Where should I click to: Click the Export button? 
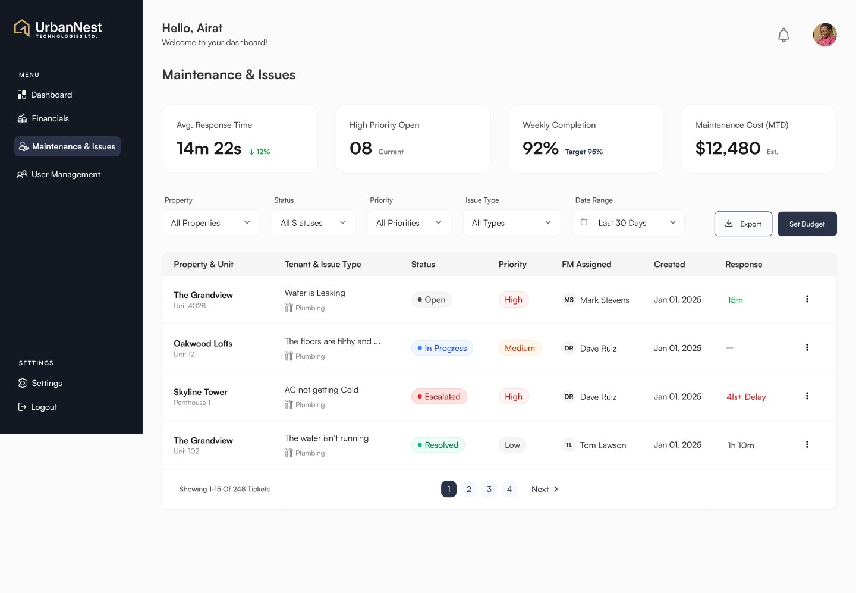tap(744, 224)
